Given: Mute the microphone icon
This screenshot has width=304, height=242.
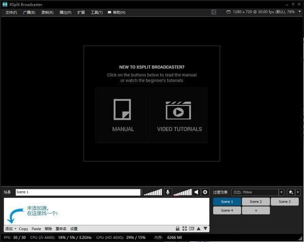Looking at the screenshot, I should pos(168,192).
